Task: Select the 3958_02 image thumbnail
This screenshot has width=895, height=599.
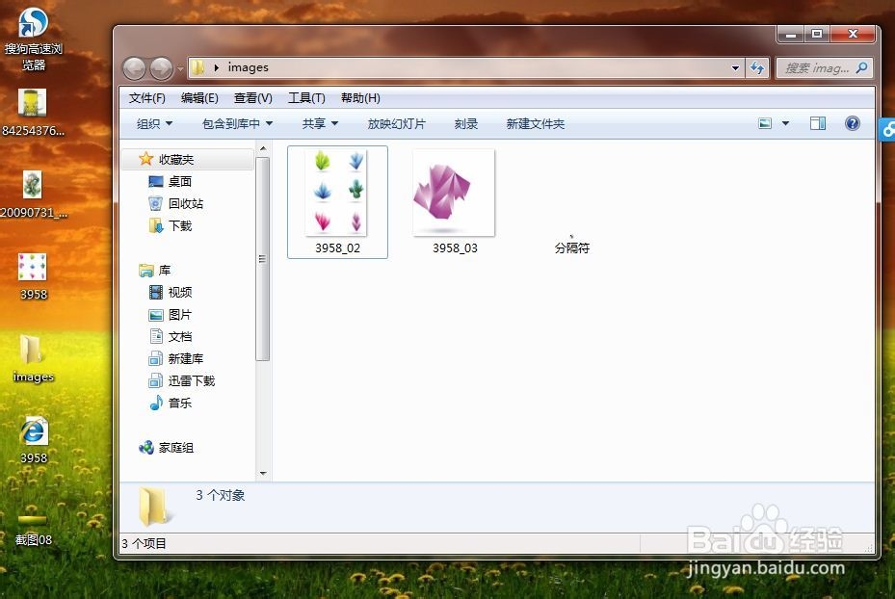Action: click(337, 193)
